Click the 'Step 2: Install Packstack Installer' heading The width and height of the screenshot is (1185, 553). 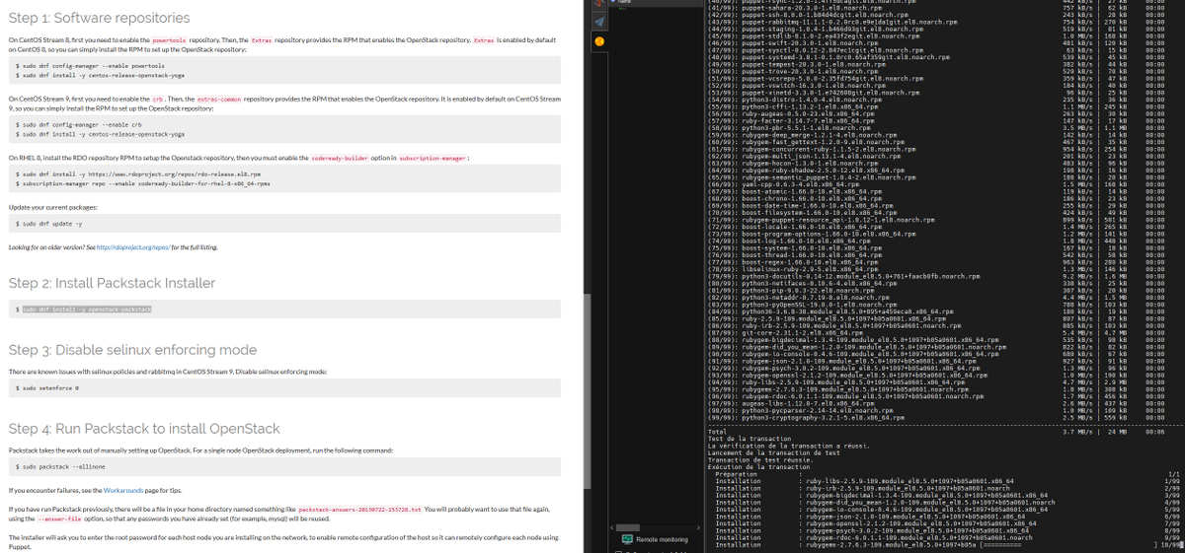(112, 283)
